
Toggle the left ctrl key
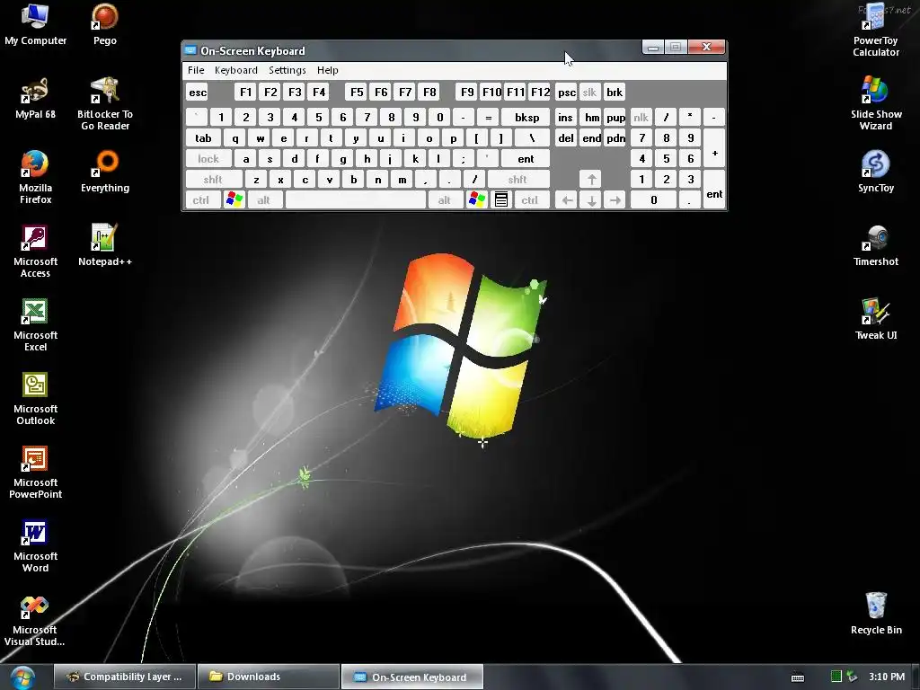pyautogui.click(x=201, y=199)
